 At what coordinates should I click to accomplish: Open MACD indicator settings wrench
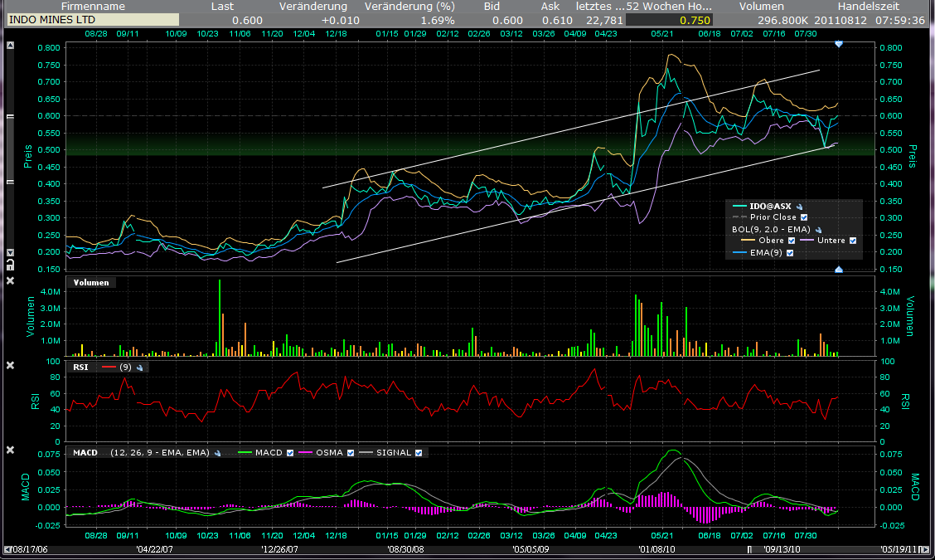click(x=216, y=453)
